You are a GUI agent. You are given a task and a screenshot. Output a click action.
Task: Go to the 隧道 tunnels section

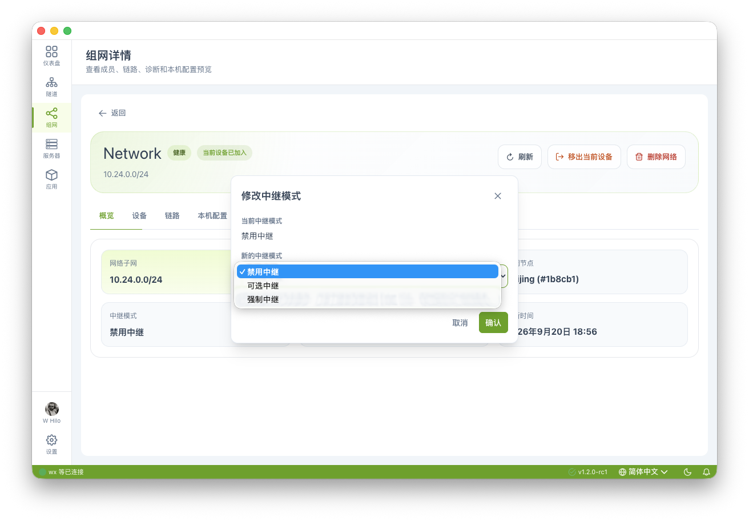(x=51, y=87)
